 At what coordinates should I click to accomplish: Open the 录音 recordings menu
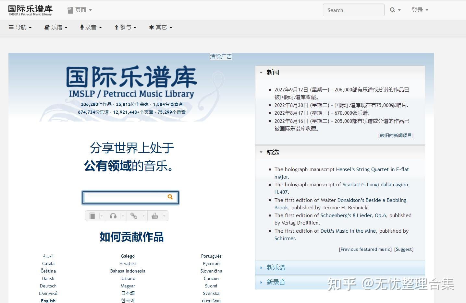coord(91,27)
